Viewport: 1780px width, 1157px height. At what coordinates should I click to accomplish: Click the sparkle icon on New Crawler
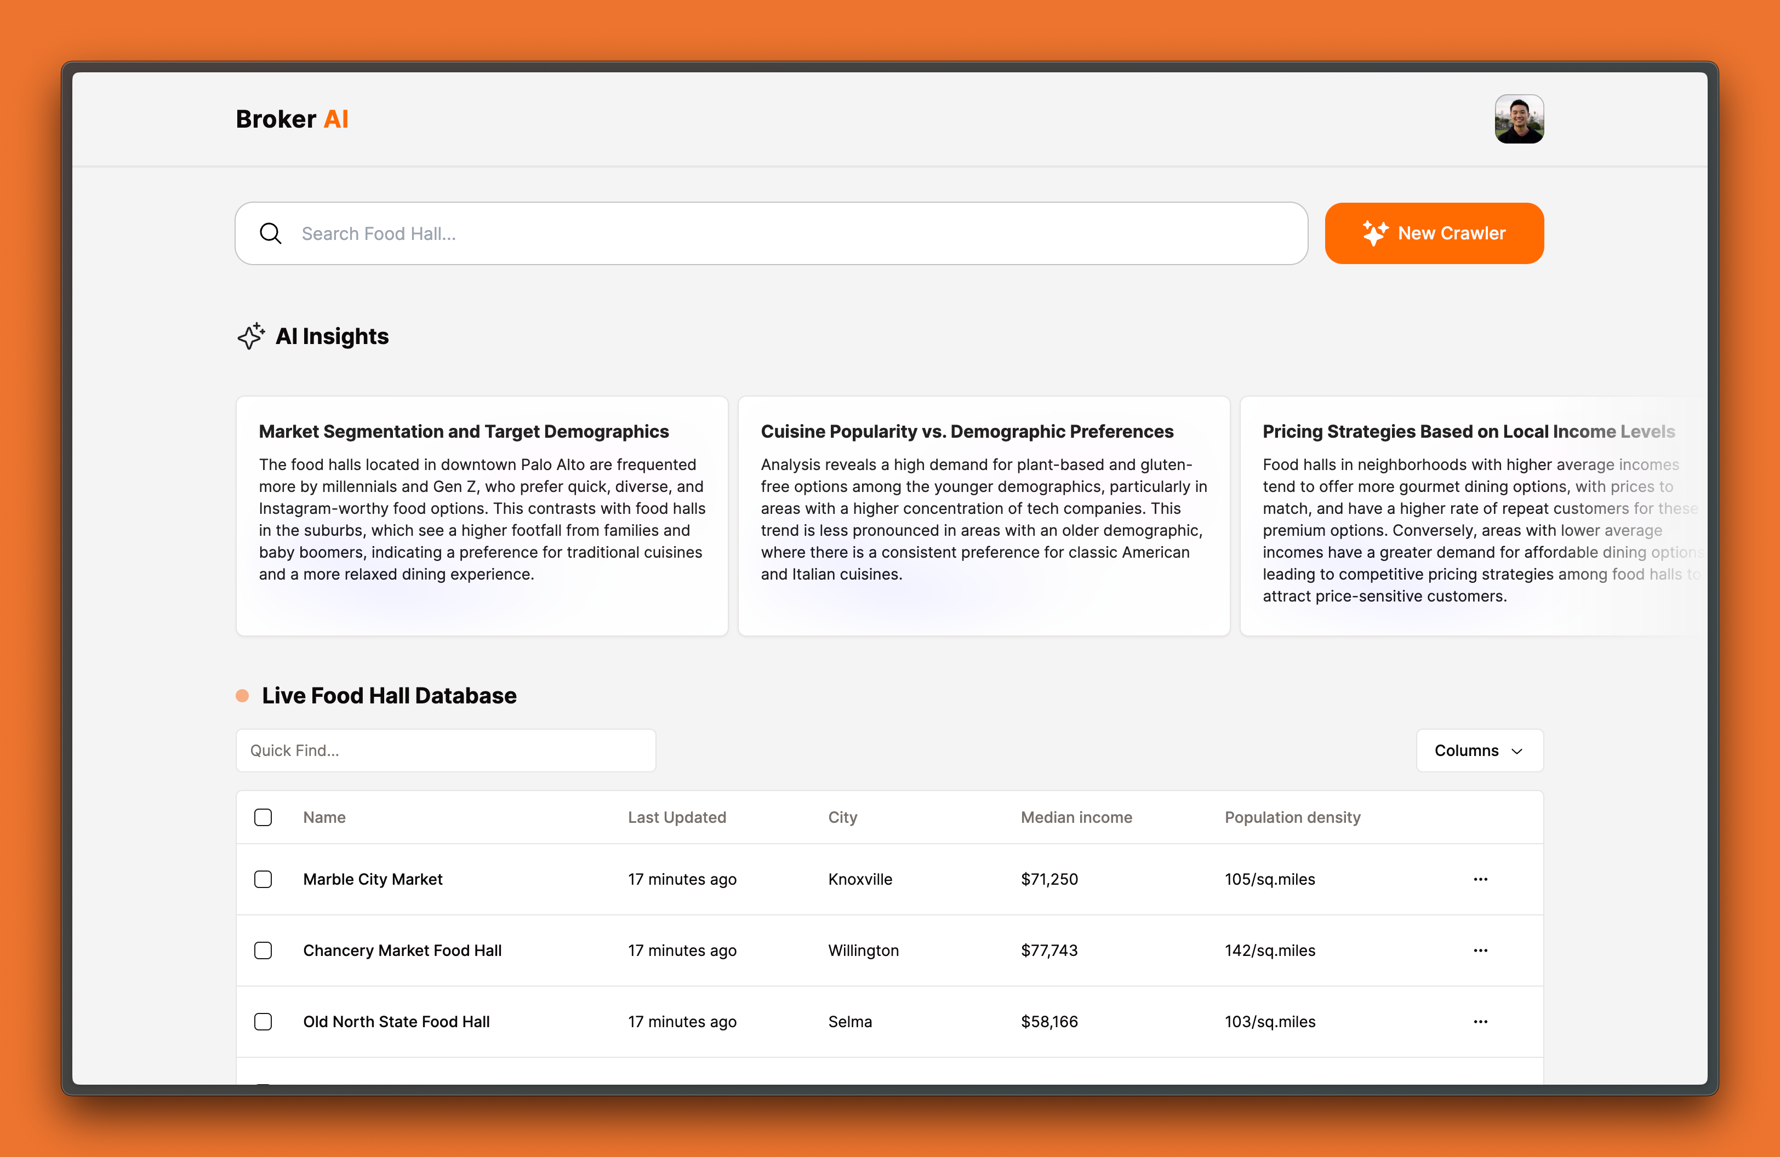click(1374, 233)
